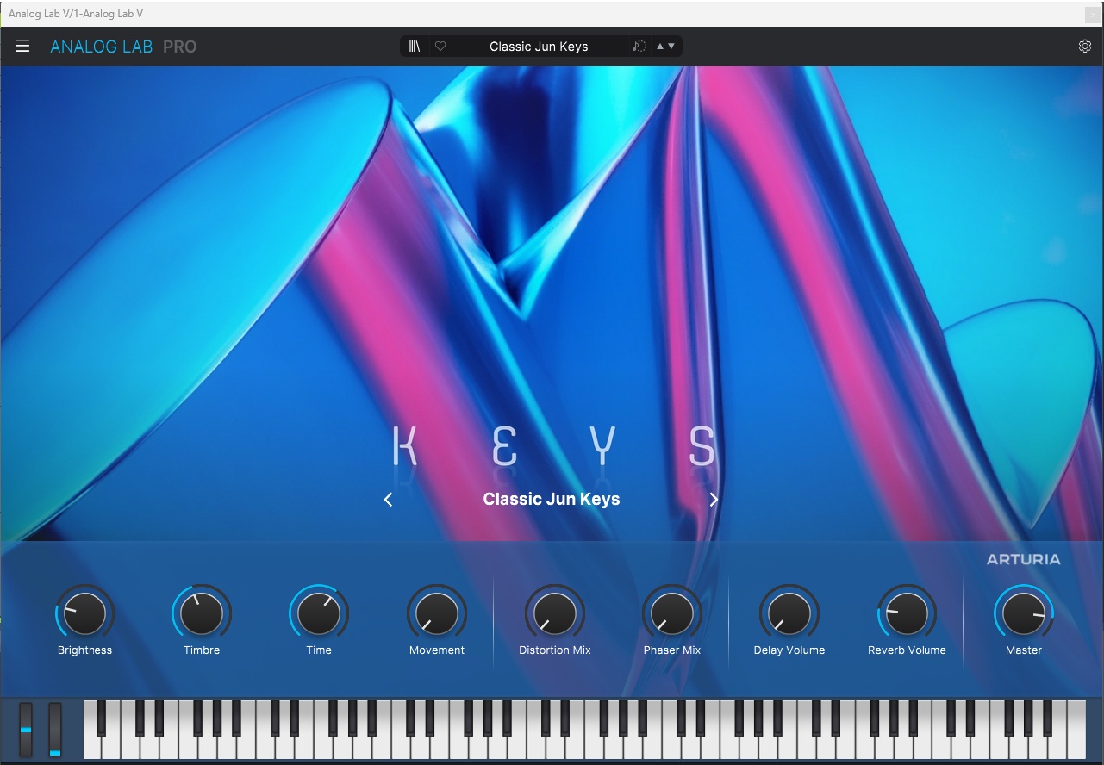Viewport: 1104px width, 765px height.
Task: Click the right chevron beside Classic Jun Keys
Action: [x=714, y=499]
